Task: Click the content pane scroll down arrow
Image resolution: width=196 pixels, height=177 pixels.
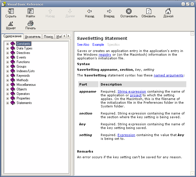Action: tap(192, 173)
